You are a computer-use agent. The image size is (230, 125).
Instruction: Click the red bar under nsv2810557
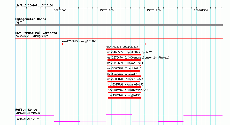point(124,92)
